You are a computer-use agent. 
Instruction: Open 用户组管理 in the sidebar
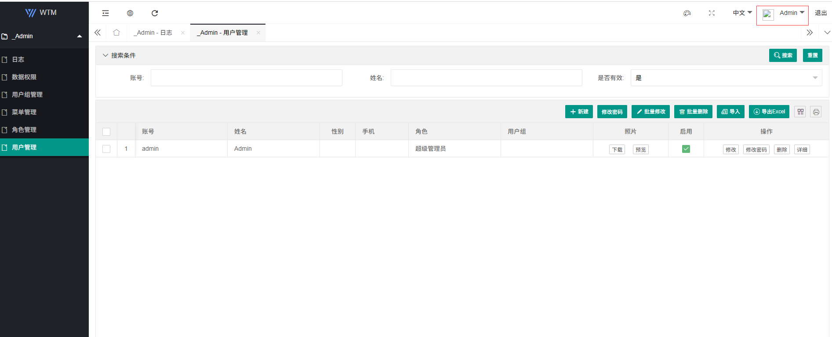pyautogui.click(x=44, y=94)
